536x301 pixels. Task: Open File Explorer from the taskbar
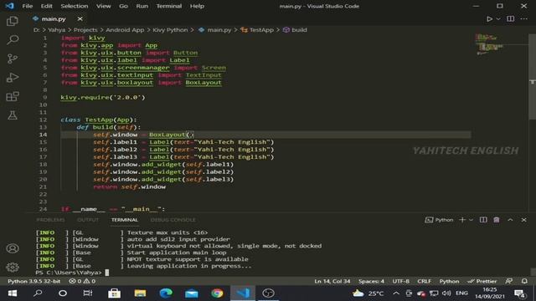[x=140, y=293]
